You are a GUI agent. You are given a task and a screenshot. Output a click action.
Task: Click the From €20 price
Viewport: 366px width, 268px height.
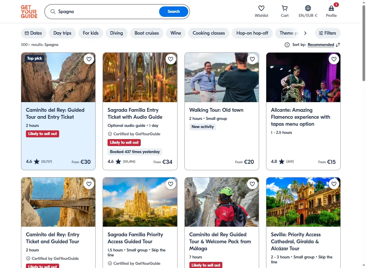(x=244, y=162)
